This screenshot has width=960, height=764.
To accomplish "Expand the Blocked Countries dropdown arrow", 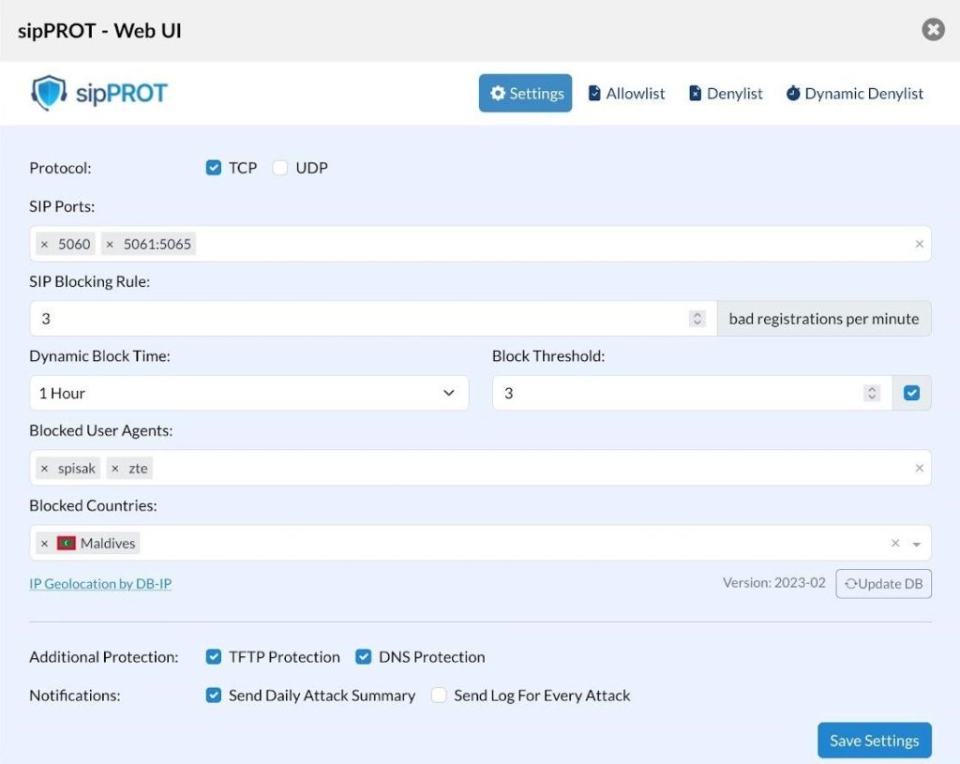I will [917, 544].
